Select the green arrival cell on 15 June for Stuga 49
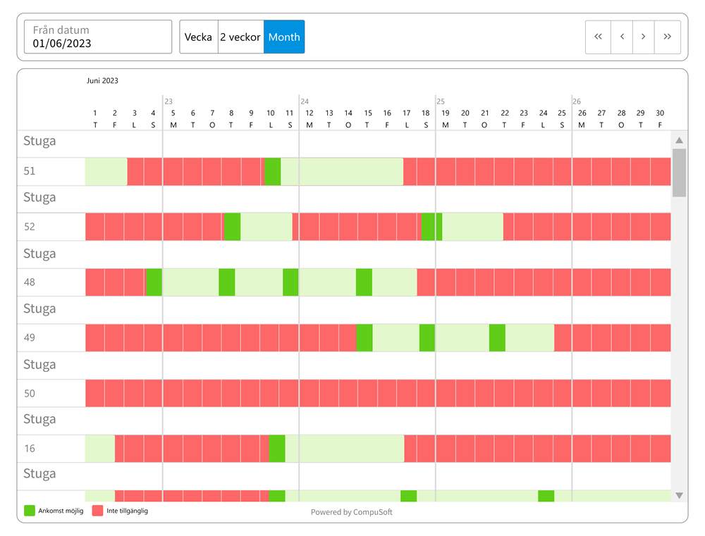The height and width of the screenshot is (536, 705). click(x=364, y=338)
